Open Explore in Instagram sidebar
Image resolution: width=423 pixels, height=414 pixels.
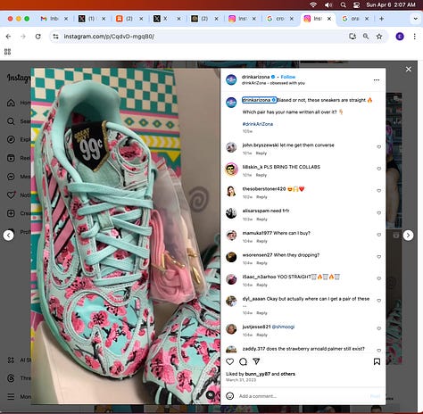coord(11,139)
